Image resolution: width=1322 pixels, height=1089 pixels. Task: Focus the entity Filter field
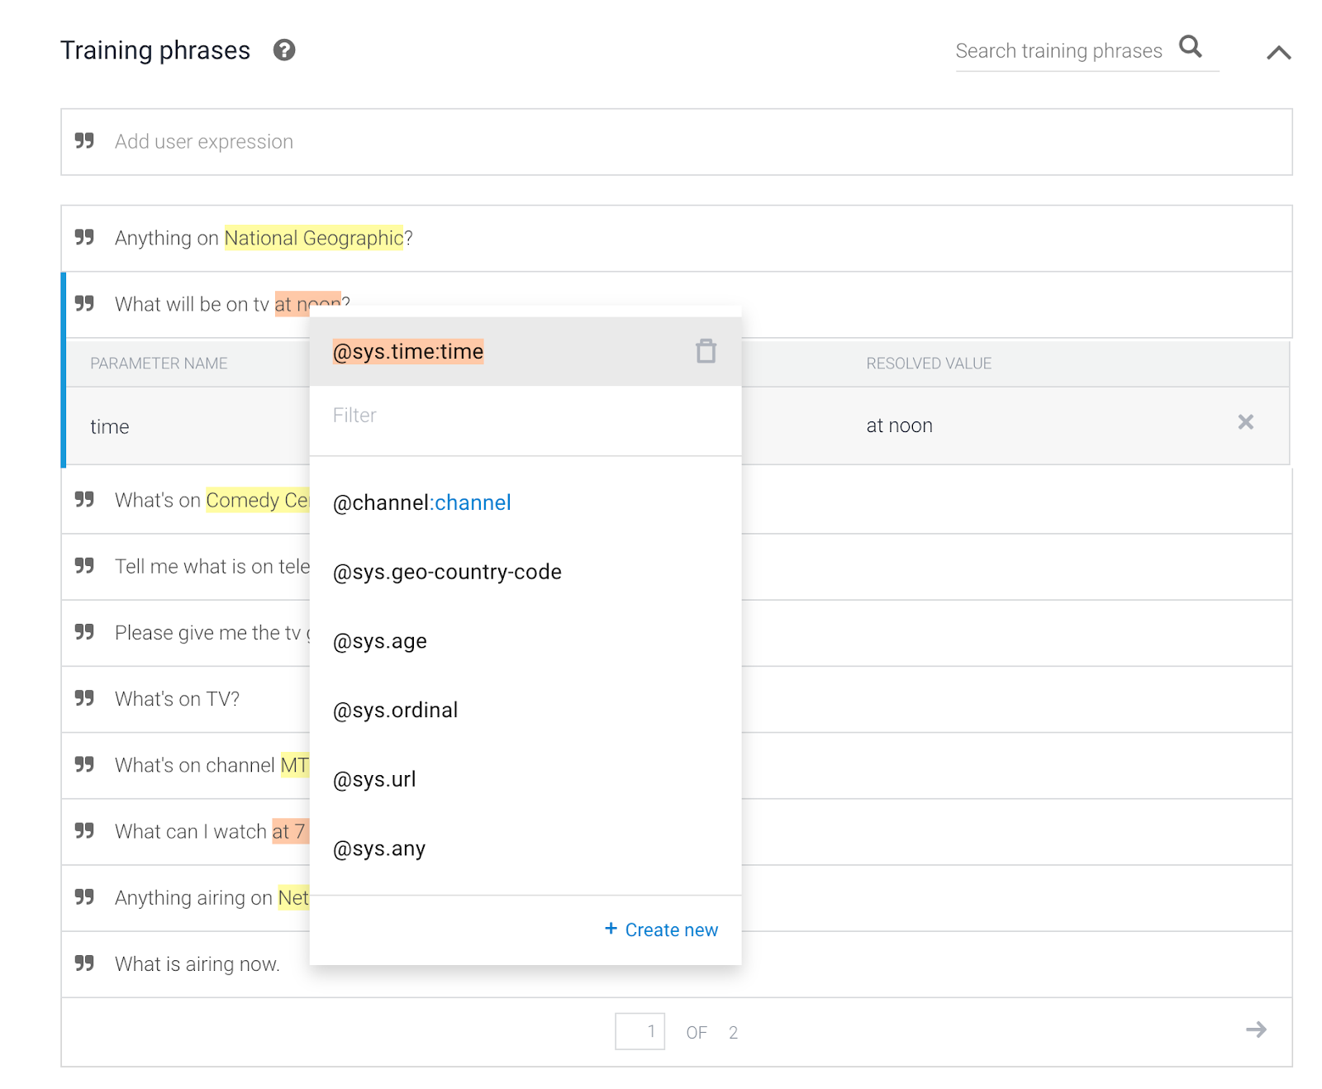click(x=525, y=416)
